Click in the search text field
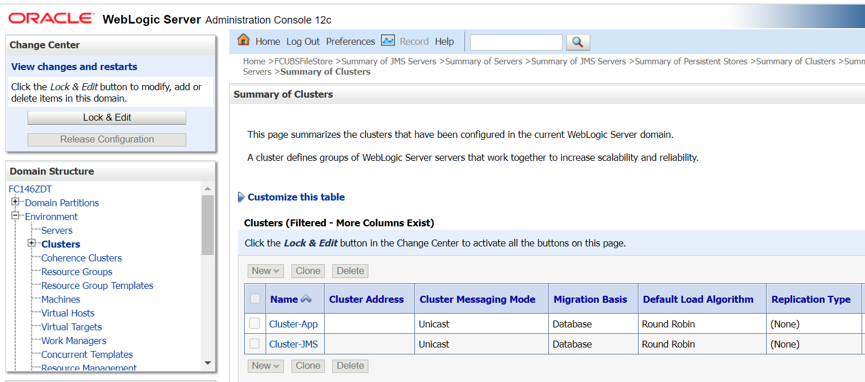 516,43
